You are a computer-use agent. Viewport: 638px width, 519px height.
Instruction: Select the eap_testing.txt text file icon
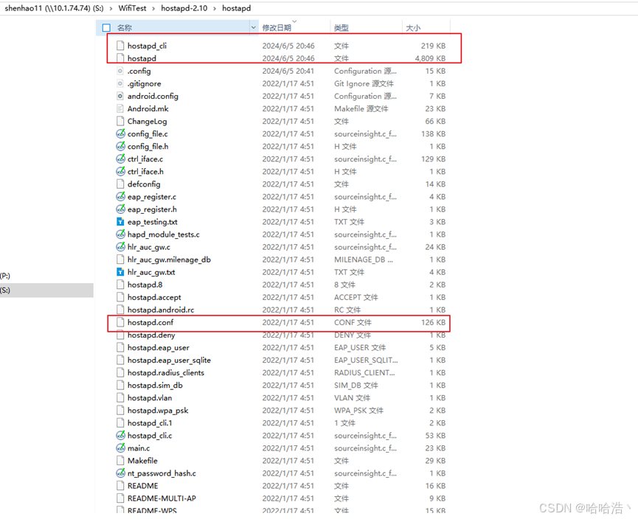point(120,222)
